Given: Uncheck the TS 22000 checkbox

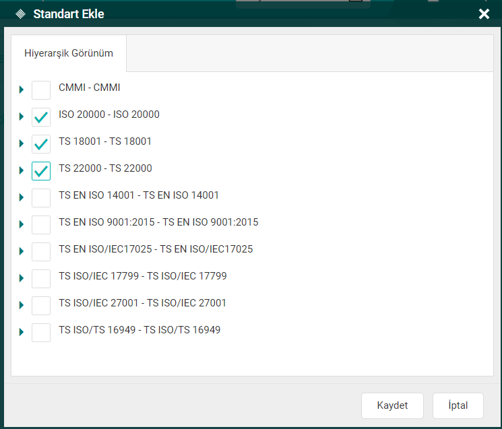Looking at the screenshot, I should coord(41,171).
